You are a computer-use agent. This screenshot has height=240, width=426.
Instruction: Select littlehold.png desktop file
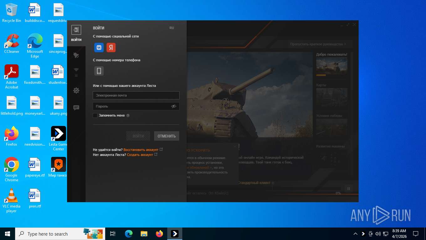(x=12, y=106)
